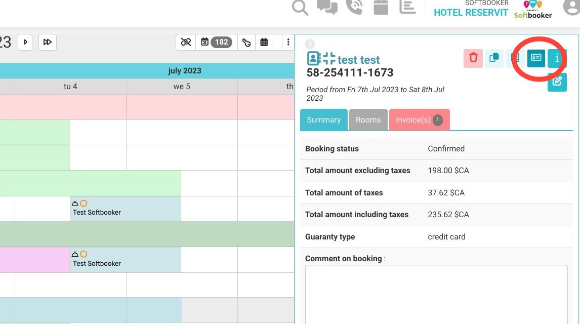Open the upper Test Softbooker reservation block
Screen dimensions: 580x324
126,209
